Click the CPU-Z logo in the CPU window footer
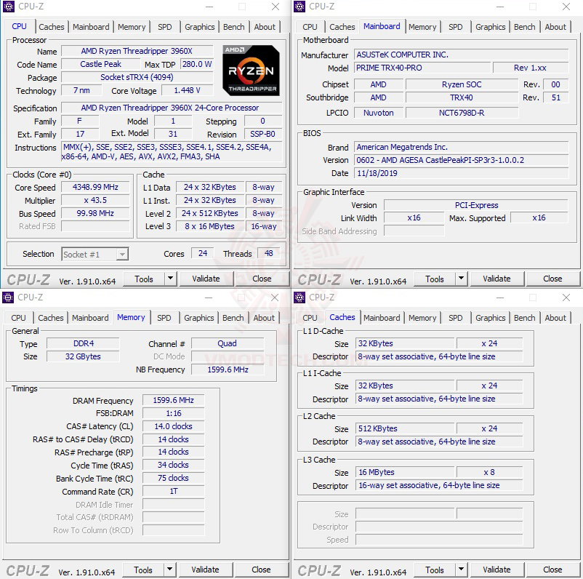The height and width of the screenshot is (579, 583). [x=29, y=279]
